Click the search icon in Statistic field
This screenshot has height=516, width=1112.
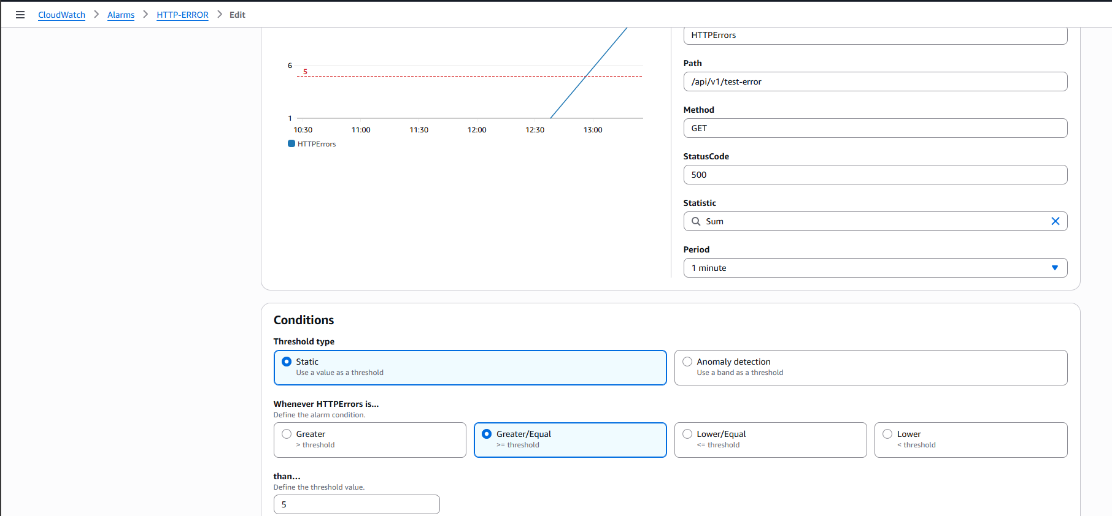696,221
